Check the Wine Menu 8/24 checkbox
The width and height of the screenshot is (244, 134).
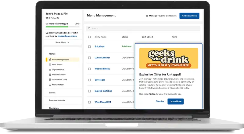coord(89,102)
